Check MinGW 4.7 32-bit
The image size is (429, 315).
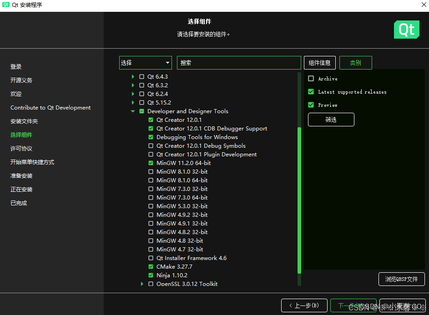pyautogui.click(x=151, y=250)
